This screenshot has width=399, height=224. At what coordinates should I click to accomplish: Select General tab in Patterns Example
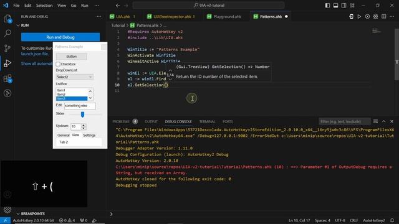63,136
